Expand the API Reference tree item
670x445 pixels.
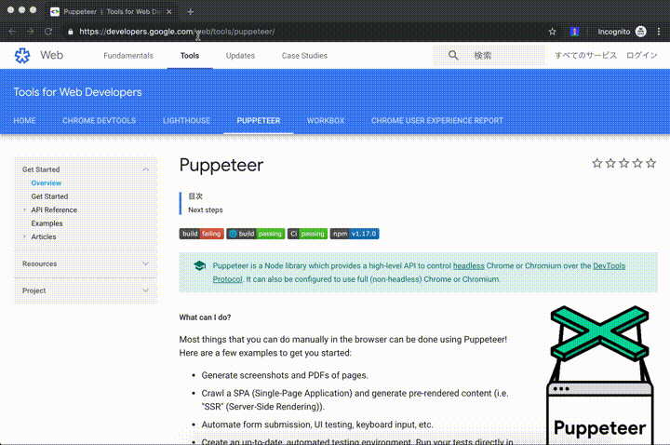coord(24,209)
